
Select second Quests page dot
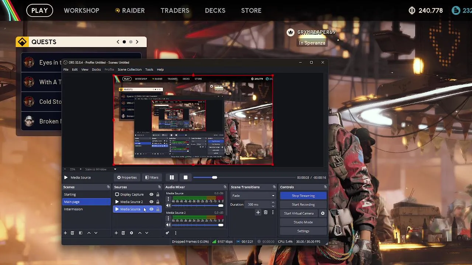point(131,42)
